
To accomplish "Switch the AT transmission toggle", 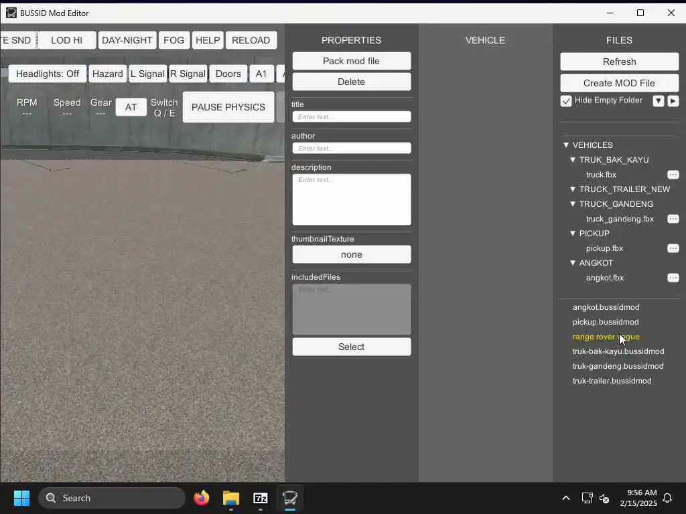I will click(131, 108).
